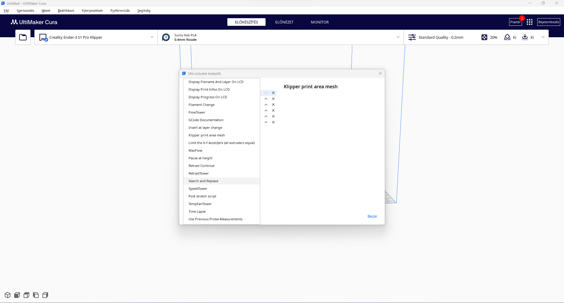
Task: Select Use Previous Probe Measurements script
Action: coord(221,219)
